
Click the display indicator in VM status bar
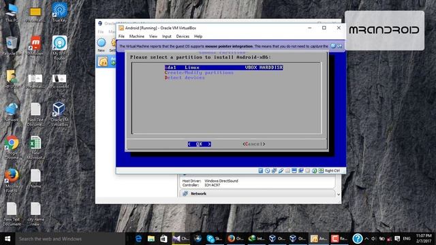tap(294, 171)
